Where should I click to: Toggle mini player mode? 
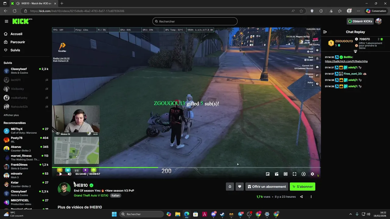(268, 174)
